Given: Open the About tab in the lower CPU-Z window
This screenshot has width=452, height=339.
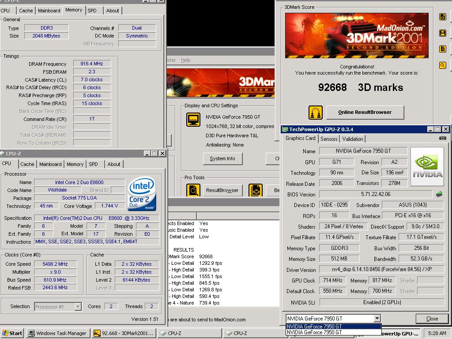Looking at the screenshot, I should pyautogui.click(x=114, y=164).
